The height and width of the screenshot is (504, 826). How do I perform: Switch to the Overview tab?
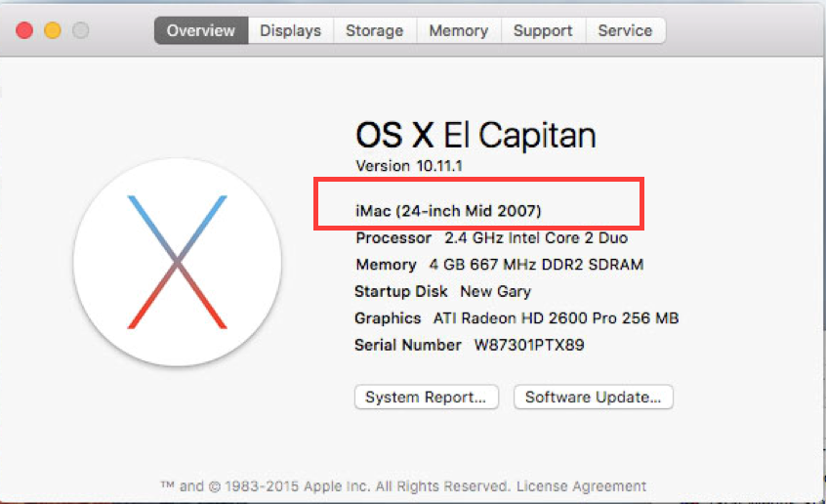click(200, 30)
